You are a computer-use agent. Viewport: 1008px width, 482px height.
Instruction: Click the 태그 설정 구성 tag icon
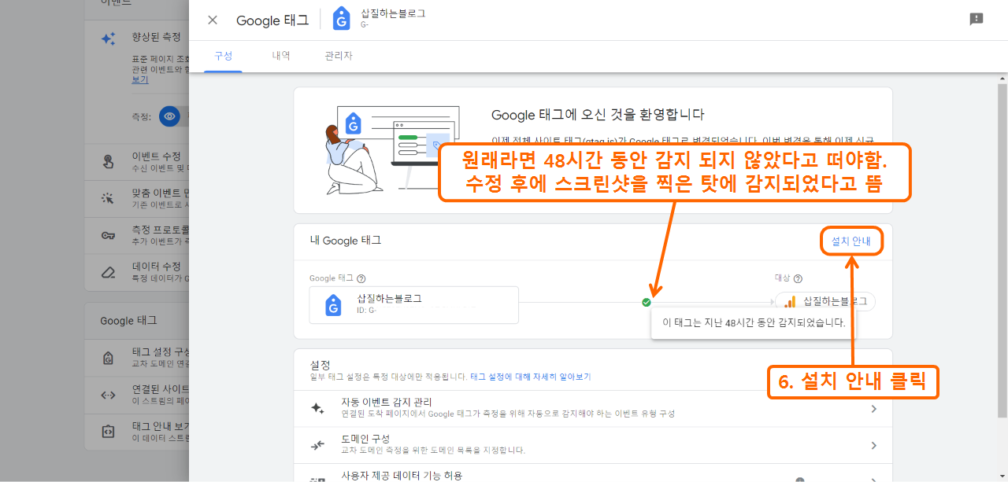tap(108, 357)
